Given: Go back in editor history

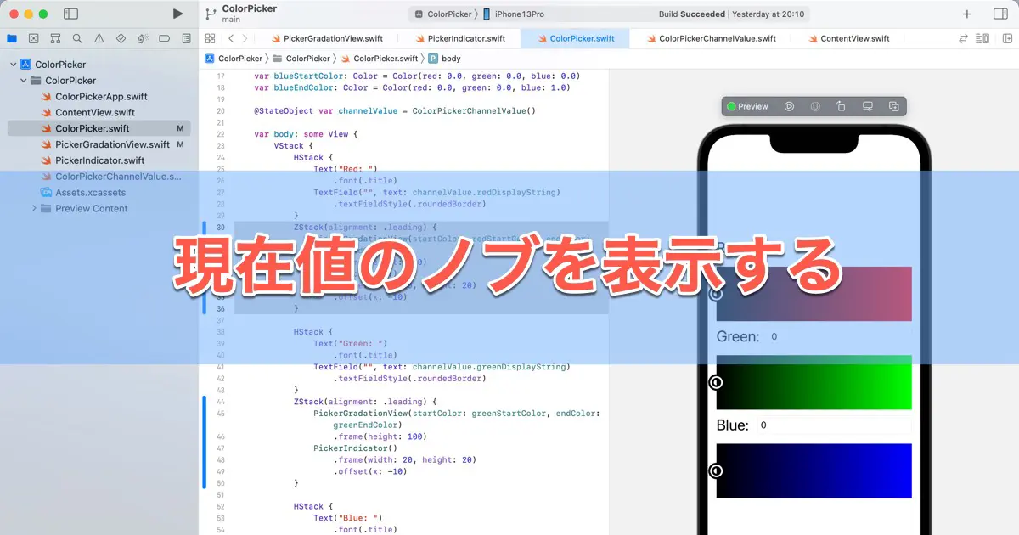Looking at the screenshot, I should [x=230, y=38].
